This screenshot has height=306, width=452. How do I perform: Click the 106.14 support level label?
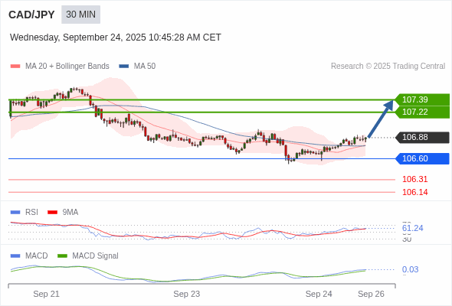tap(414, 192)
